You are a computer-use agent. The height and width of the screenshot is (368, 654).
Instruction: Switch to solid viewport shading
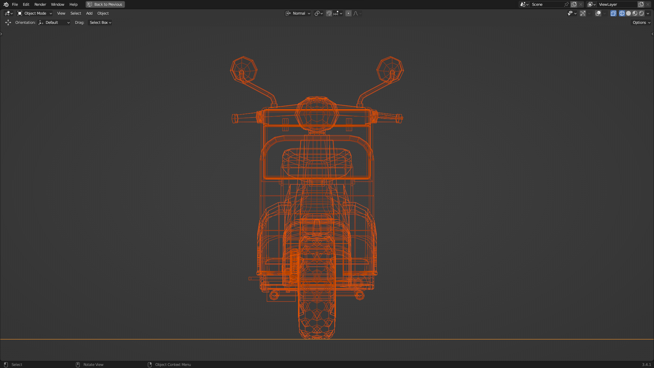(x=628, y=13)
